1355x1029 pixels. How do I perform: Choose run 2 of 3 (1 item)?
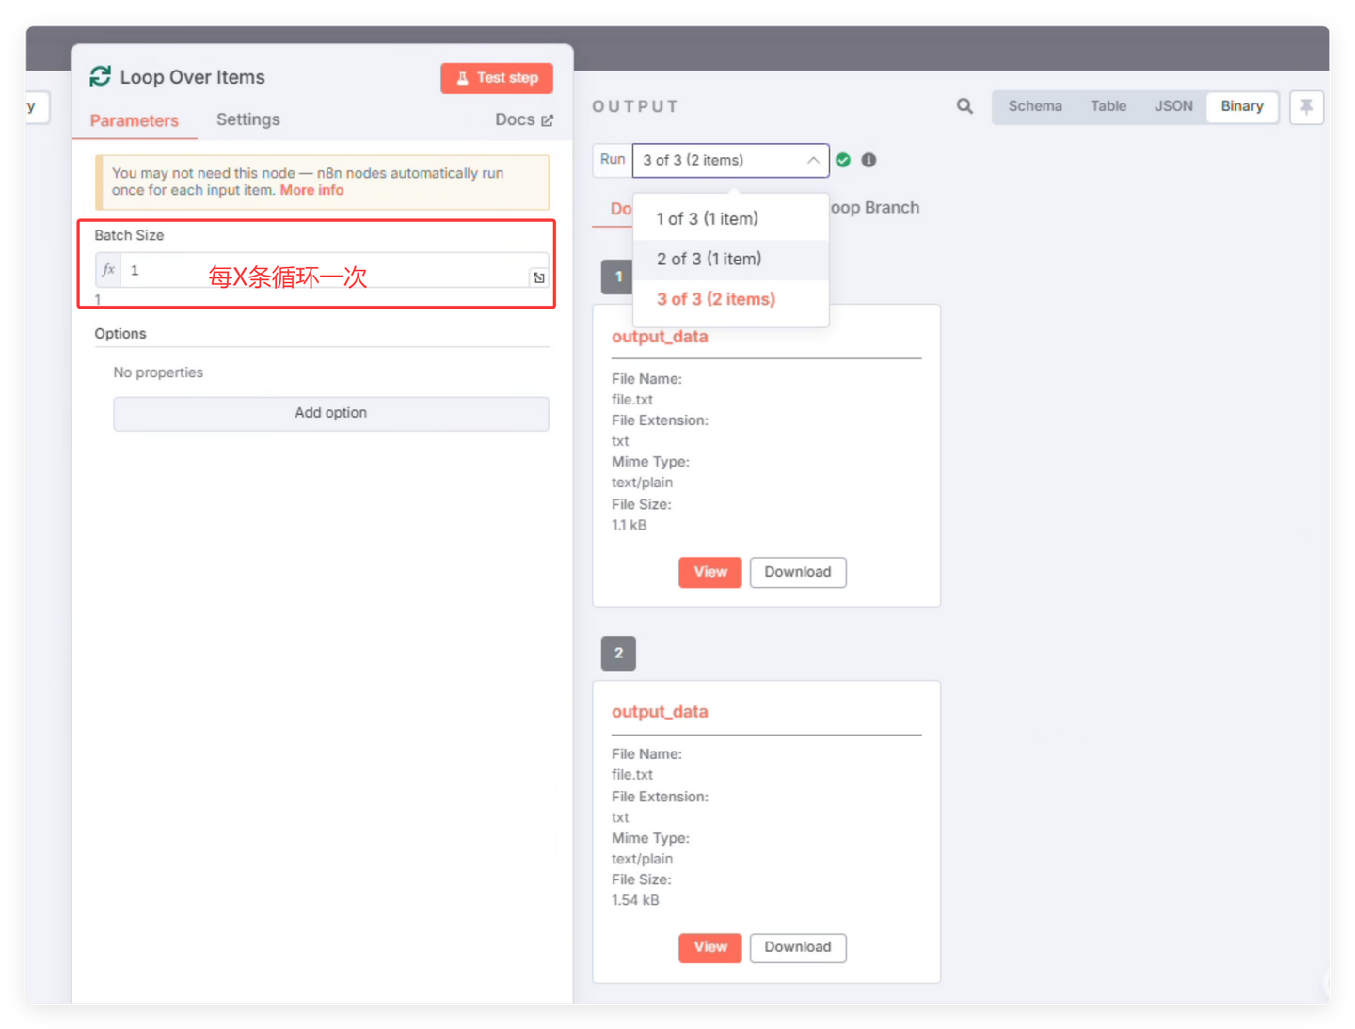[x=730, y=259]
